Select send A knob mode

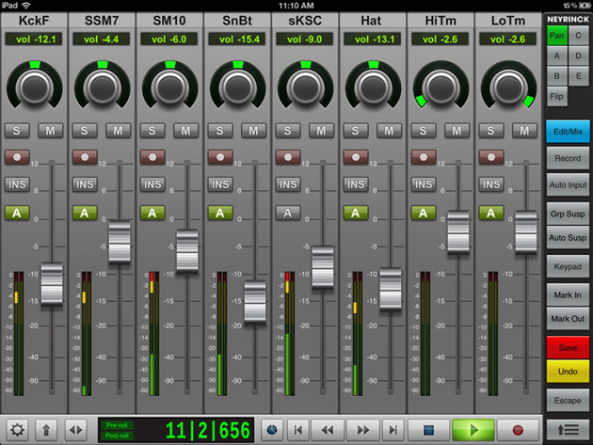[x=557, y=56]
